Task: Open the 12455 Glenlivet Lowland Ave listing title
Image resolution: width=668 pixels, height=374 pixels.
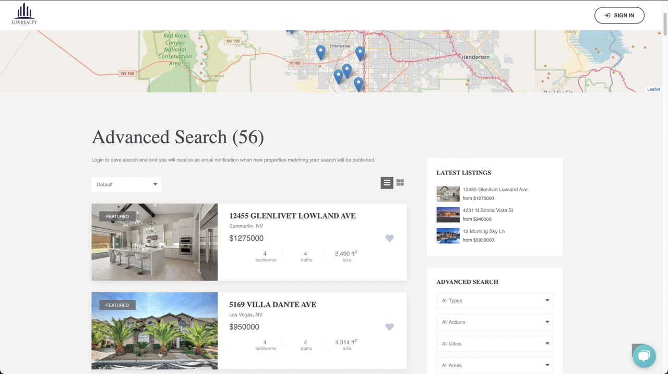Action: [292, 216]
